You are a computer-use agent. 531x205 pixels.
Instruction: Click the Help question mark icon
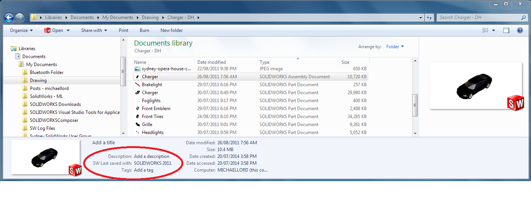pyautogui.click(x=520, y=30)
